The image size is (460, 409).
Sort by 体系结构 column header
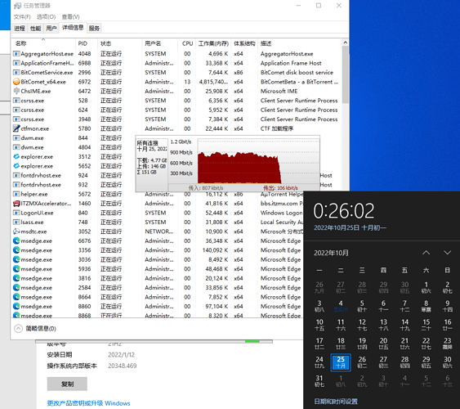coord(244,43)
